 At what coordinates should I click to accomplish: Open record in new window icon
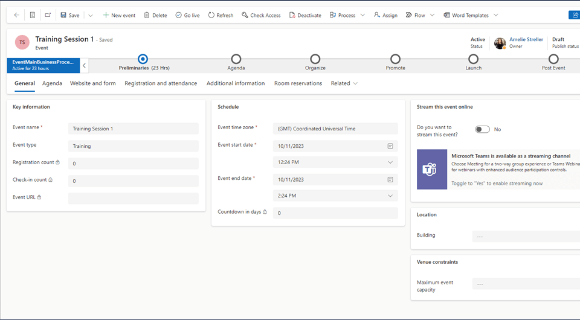pyautogui.click(x=48, y=15)
